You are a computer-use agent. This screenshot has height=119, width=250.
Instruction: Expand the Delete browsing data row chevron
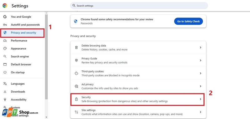click(x=200, y=47)
